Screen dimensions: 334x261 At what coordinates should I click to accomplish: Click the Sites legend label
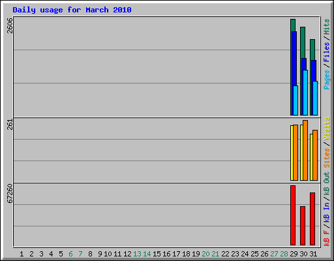[x=326, y=157]
